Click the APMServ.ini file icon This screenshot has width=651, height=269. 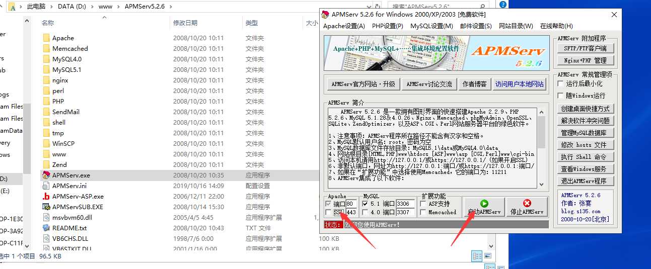(x=46, y=186)
